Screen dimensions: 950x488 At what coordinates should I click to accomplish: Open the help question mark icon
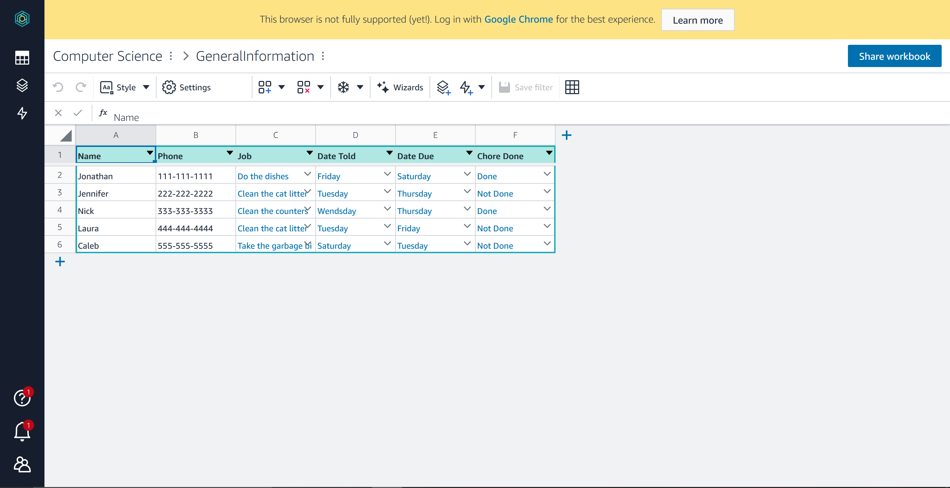[x=22, y=398]
